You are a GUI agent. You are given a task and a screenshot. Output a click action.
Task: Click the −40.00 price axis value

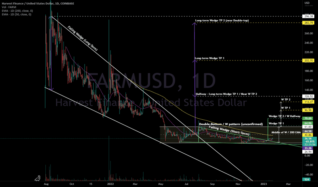[x=308, y=174]
